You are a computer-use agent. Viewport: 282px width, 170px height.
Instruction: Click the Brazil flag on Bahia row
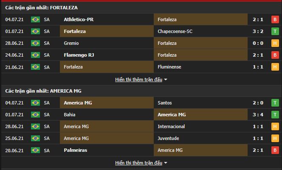tap(35, 115)
